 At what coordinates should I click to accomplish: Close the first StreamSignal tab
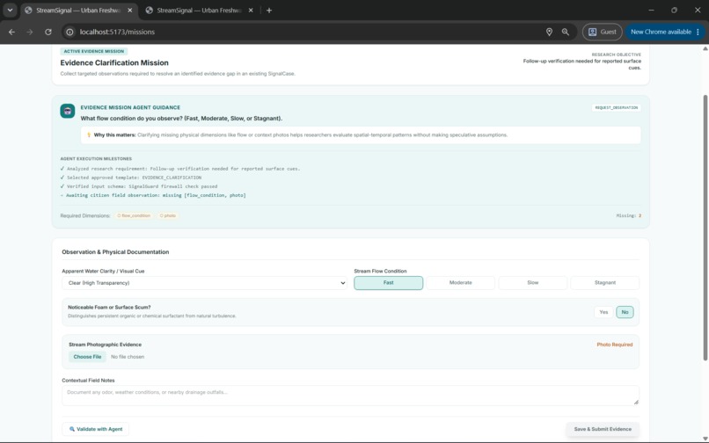pos(130,11)
